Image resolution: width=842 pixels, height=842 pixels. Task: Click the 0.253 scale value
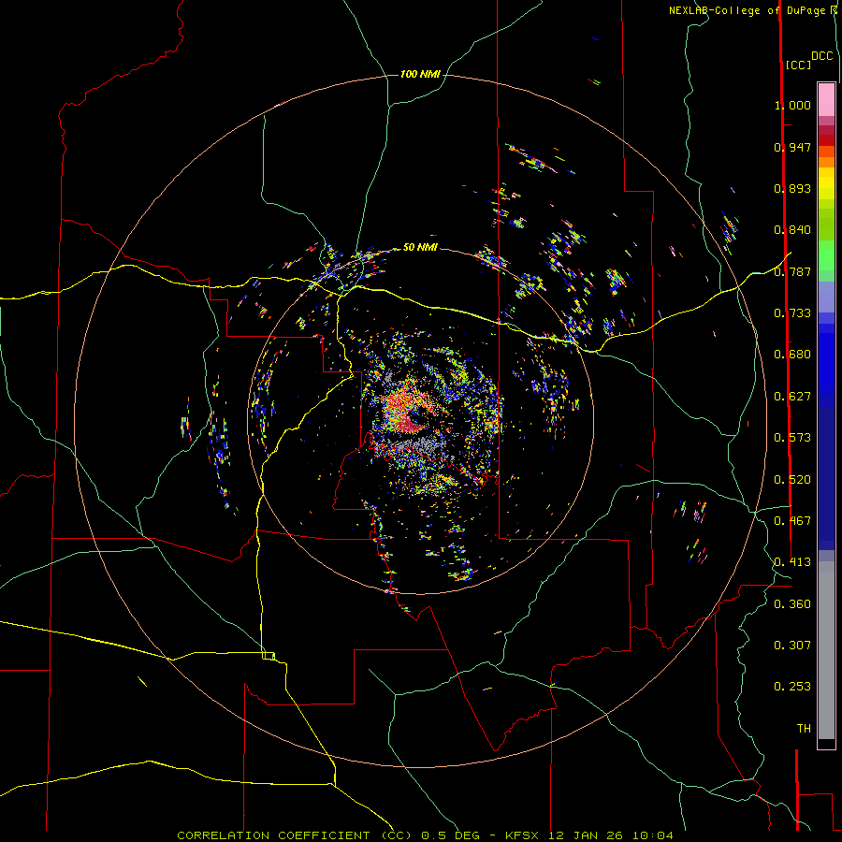click(792, 687)
